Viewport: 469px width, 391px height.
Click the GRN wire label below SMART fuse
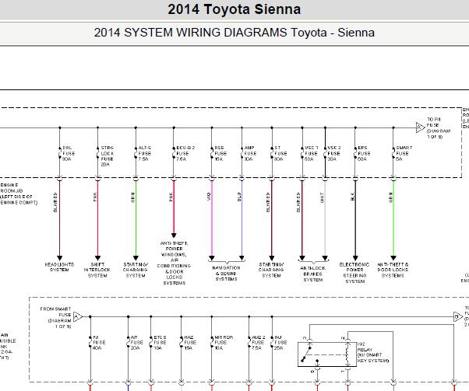(390, 197)
